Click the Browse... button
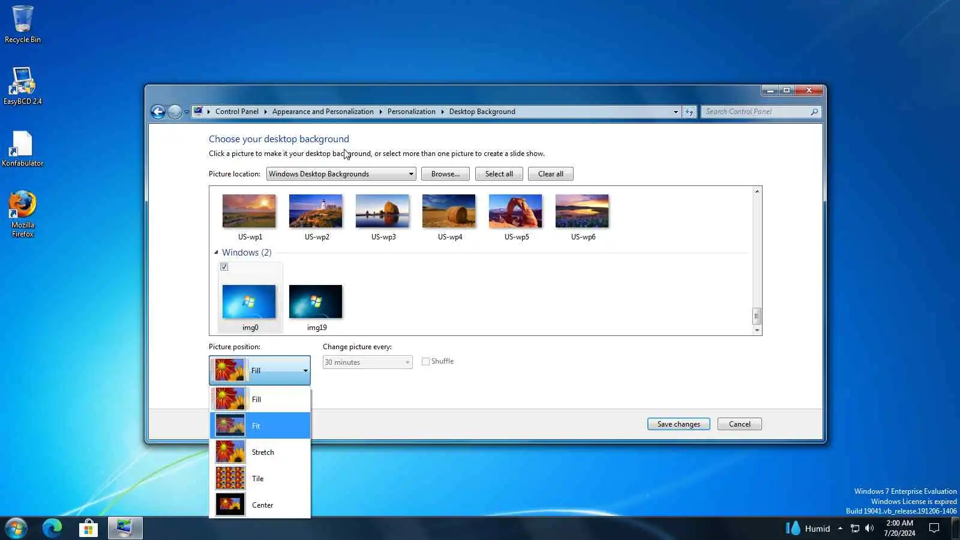The image size is (960, 540). tap(445, 174)
